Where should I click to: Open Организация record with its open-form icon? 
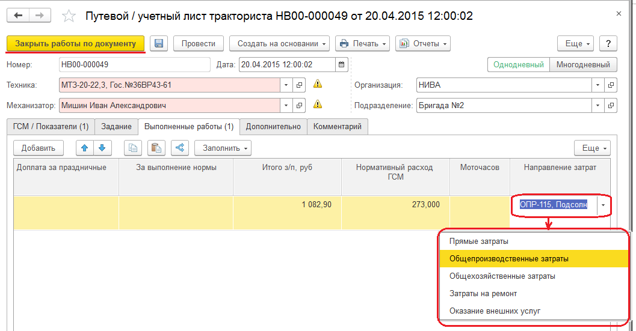pos(611,85)
